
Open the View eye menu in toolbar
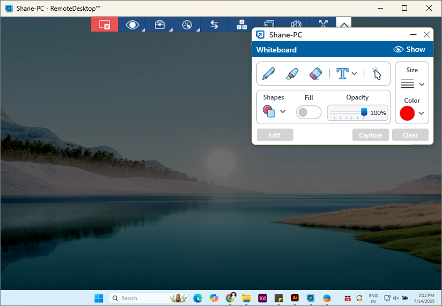point(132,25)
